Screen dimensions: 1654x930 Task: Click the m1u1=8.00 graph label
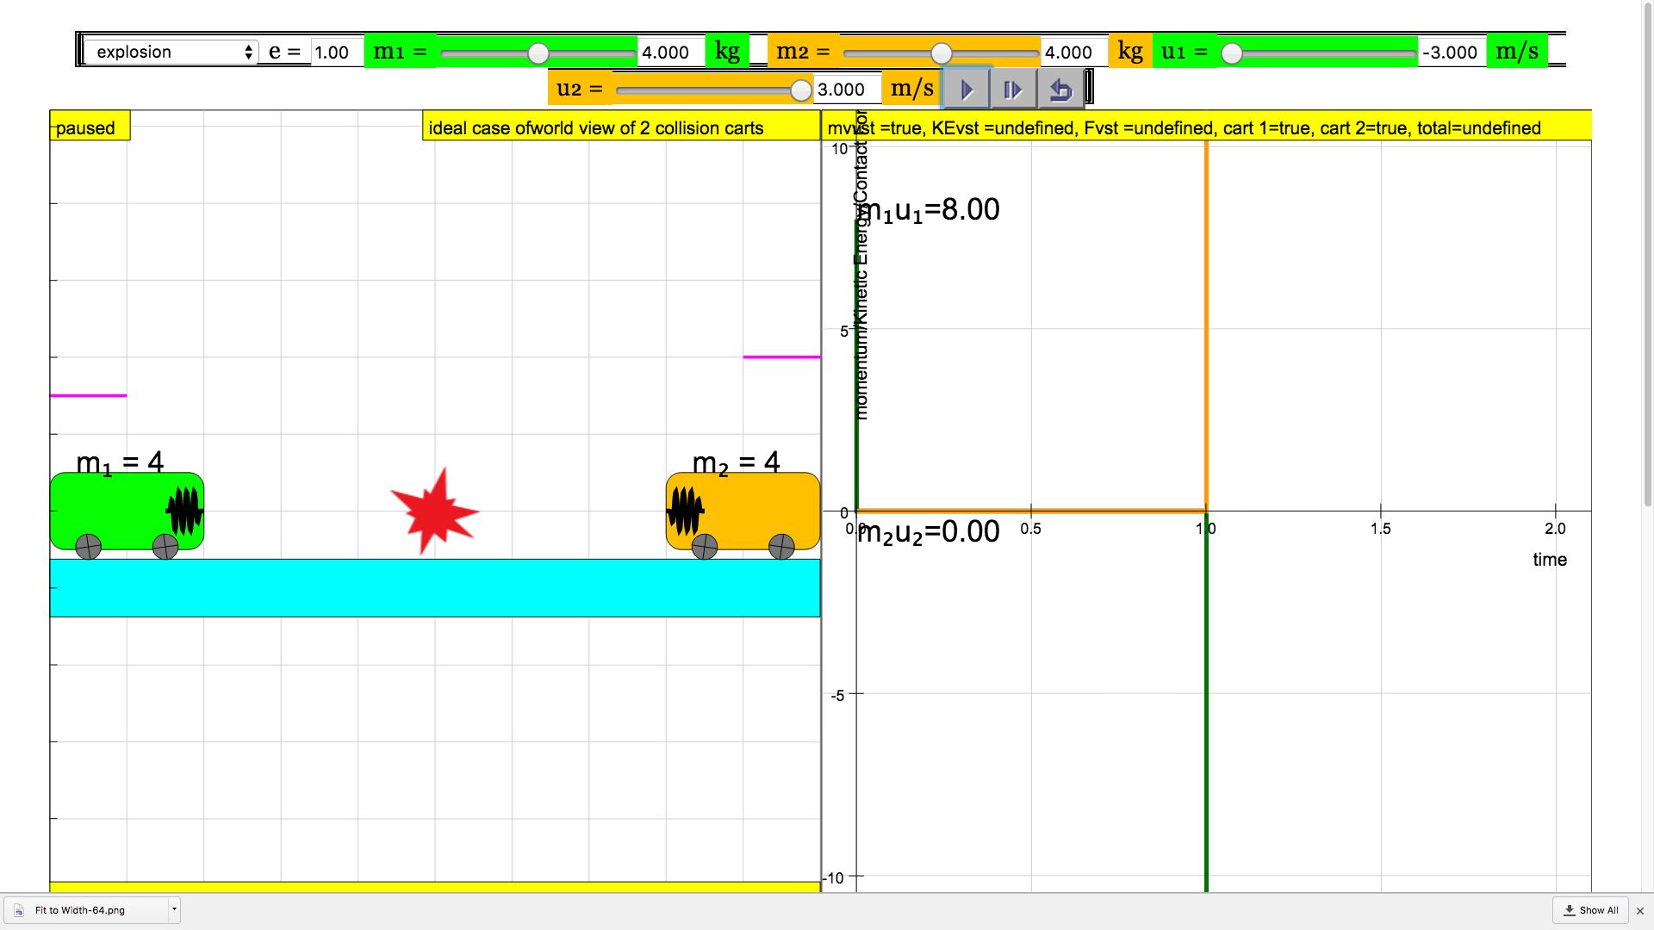(x=930, y=209)
